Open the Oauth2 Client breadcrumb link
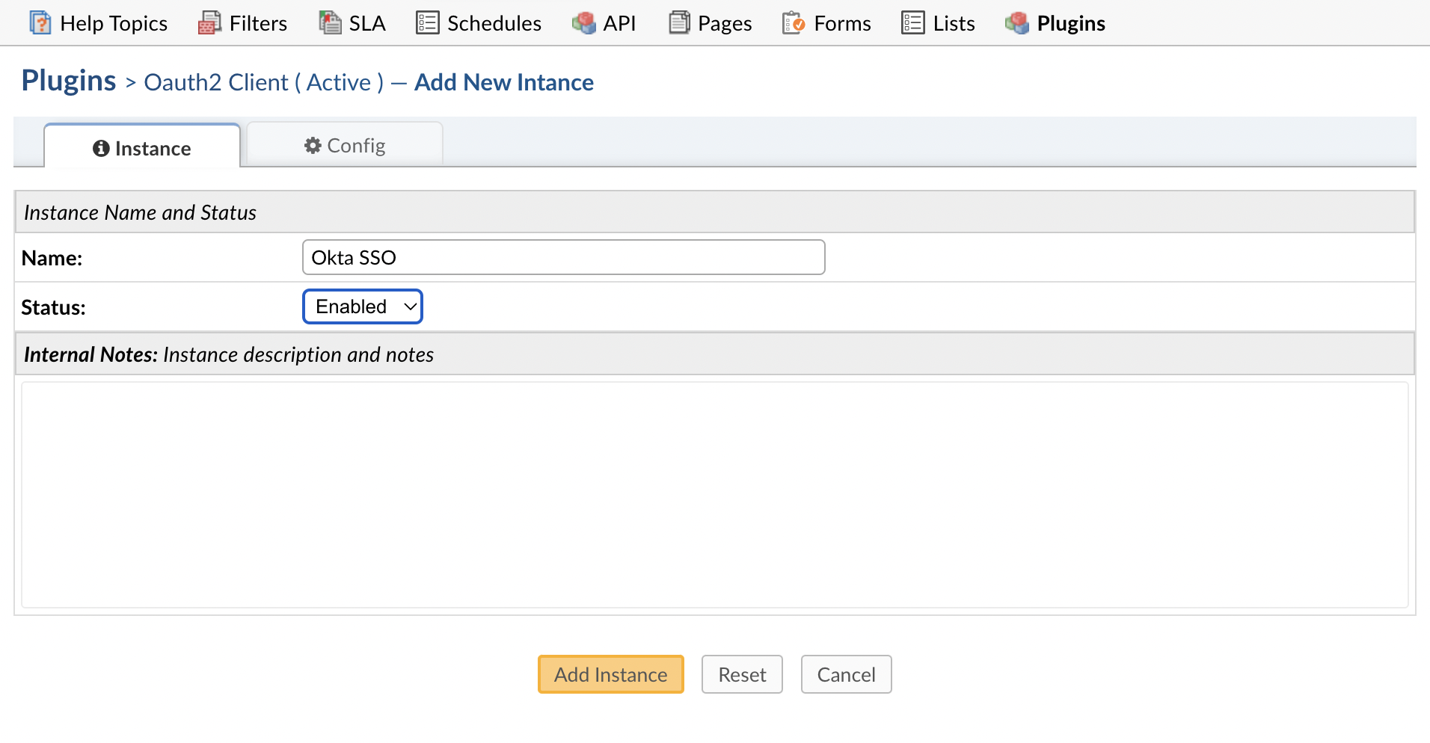The image size is (1430, 743). [260, 81]
